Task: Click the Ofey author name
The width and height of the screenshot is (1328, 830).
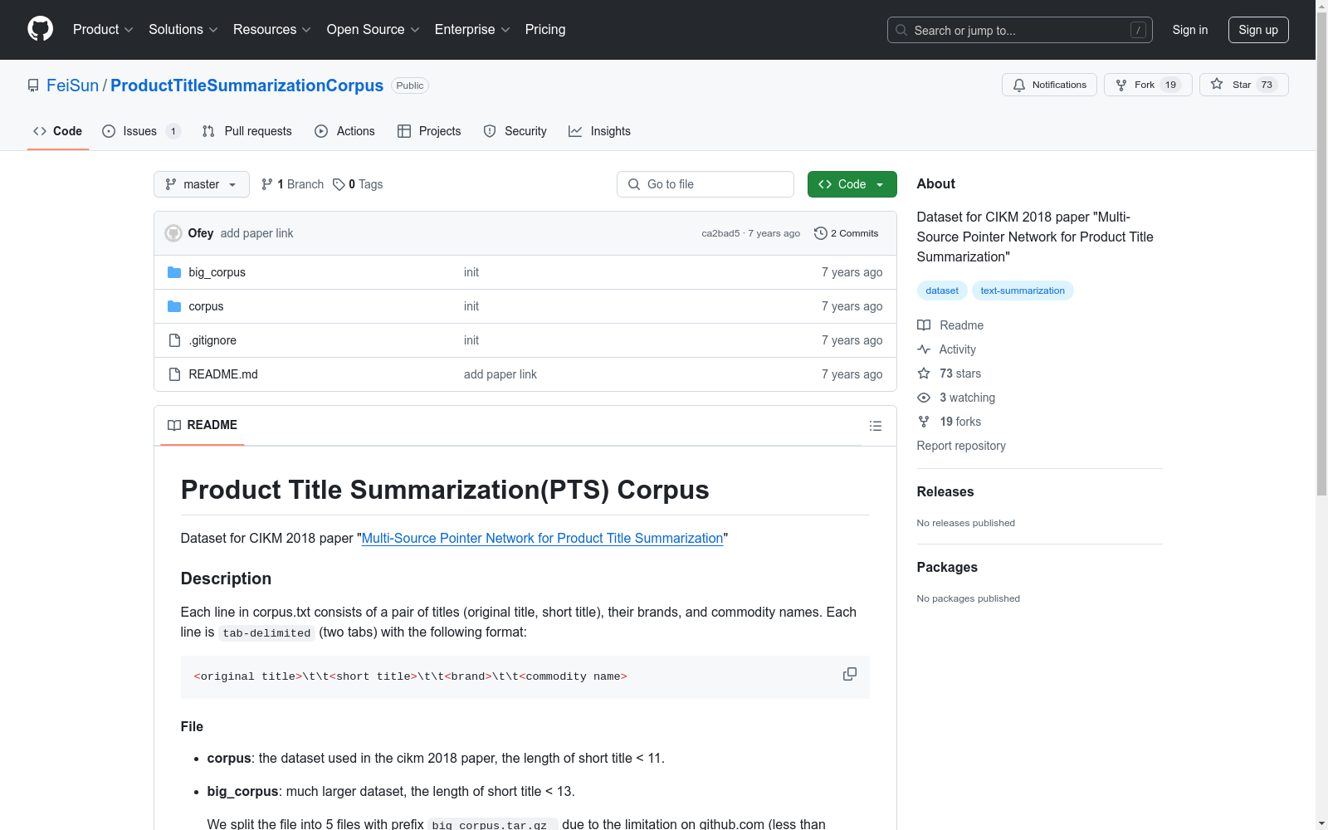Action: point(201,233)
